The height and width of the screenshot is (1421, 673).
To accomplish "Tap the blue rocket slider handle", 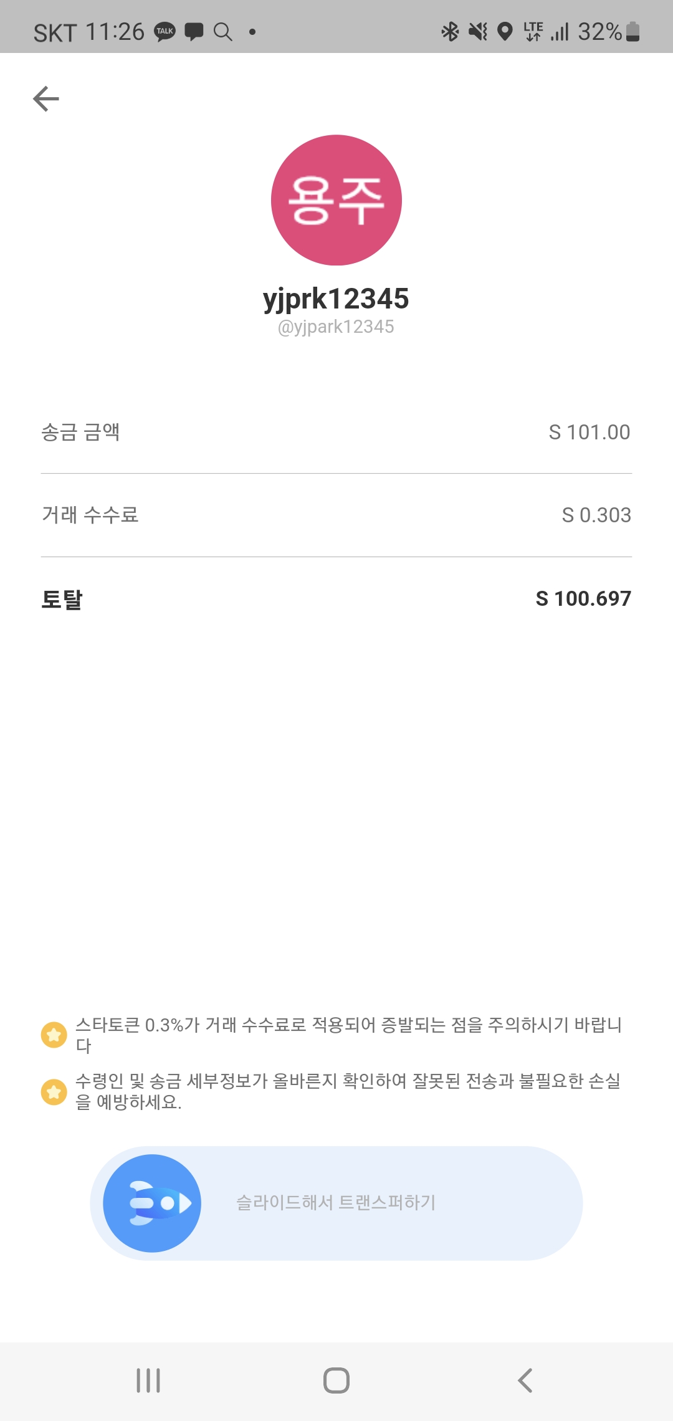I will (x=152, y=1203).
